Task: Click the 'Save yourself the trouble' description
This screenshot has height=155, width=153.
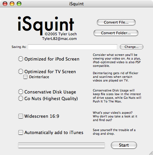Action: coord(114,132)
